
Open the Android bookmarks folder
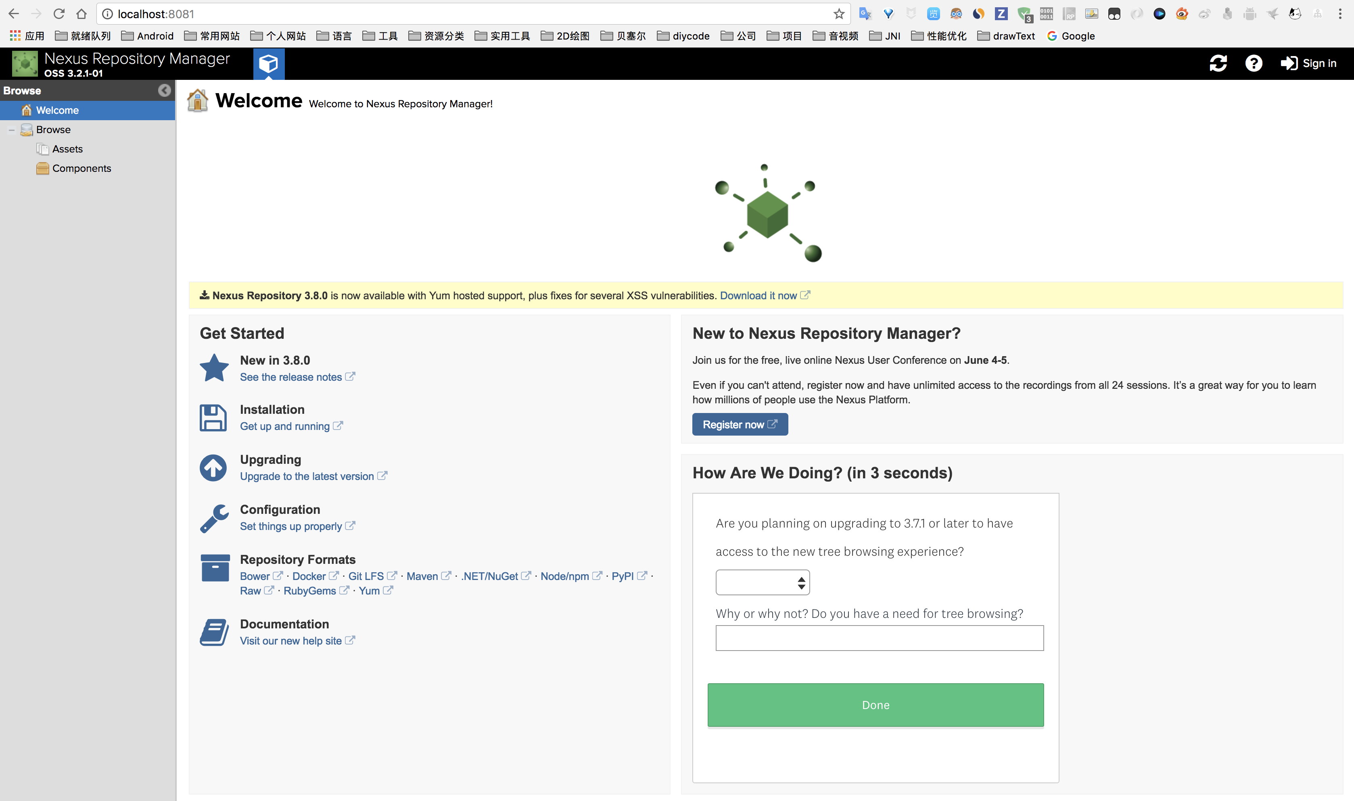tap(147, 36)
